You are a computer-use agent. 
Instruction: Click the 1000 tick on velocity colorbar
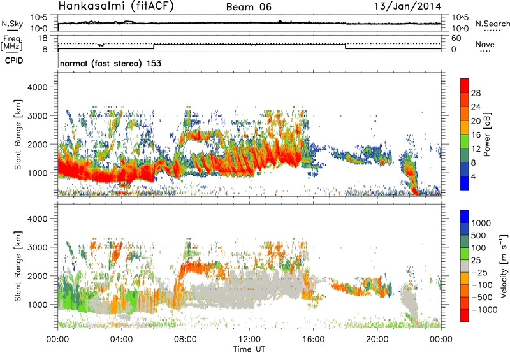click(481, 223)
